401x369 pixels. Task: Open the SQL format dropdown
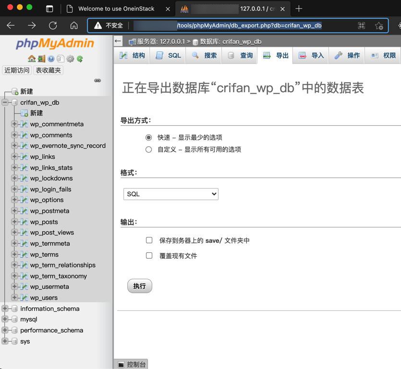(x=171, y=194)
